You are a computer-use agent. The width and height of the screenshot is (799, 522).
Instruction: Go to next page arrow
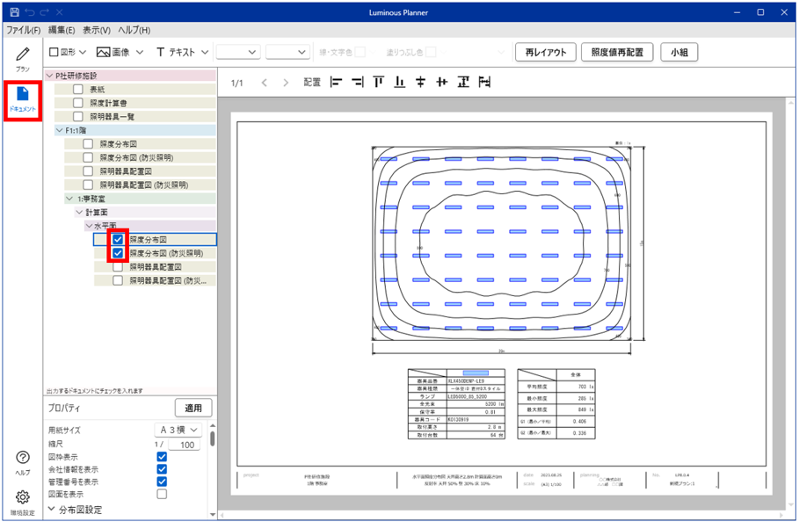click(286, 83)
